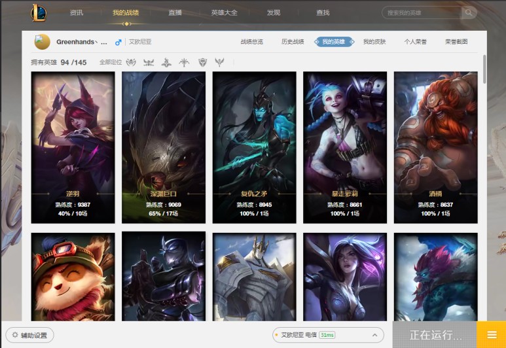506x348 pixels.
Task: Switch to the 个人荣誉 tab
Action: click(x=415, y=42)
